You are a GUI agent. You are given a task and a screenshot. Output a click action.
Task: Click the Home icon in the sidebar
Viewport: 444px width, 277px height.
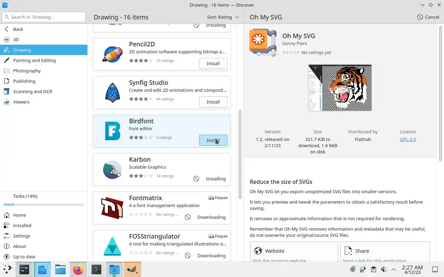click(7, 215)
